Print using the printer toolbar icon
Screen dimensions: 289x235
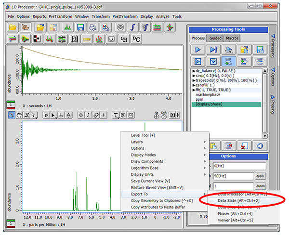[x=93, y=27]
